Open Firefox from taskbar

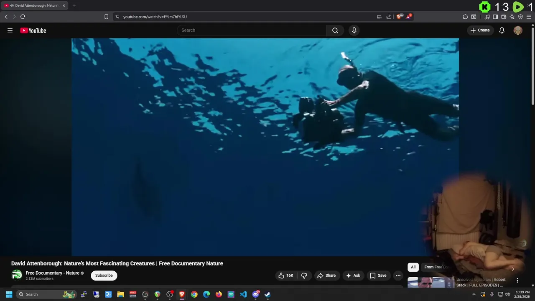click(219, 294)
